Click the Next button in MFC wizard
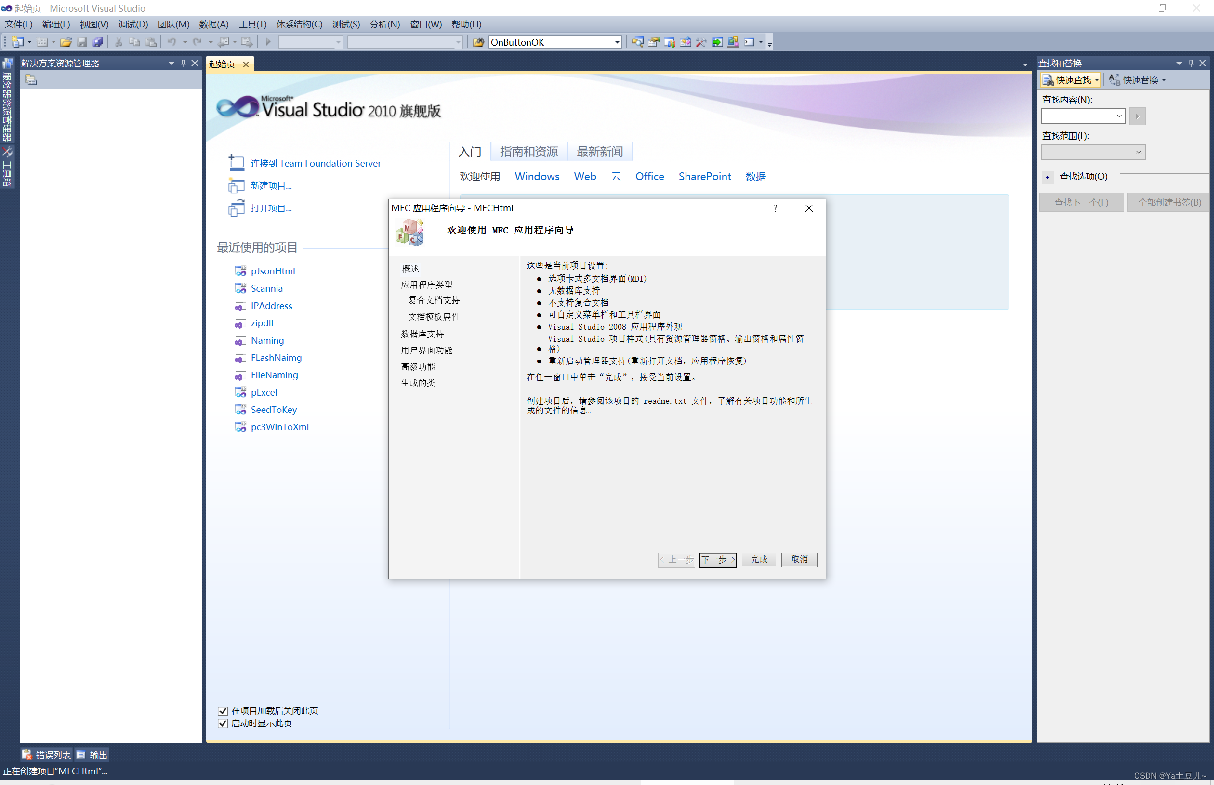 click(717, 560)
